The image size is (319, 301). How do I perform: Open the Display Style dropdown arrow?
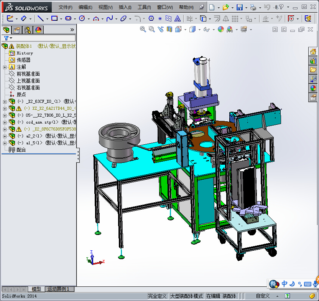[x=199, y=30]
